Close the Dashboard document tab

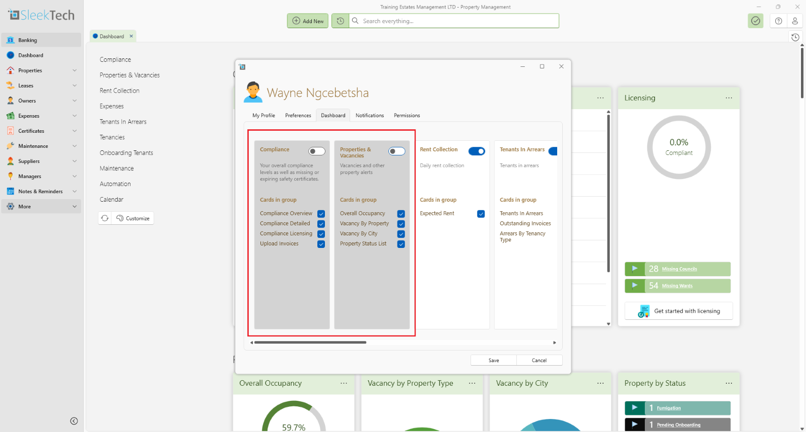tap(131, 36)
